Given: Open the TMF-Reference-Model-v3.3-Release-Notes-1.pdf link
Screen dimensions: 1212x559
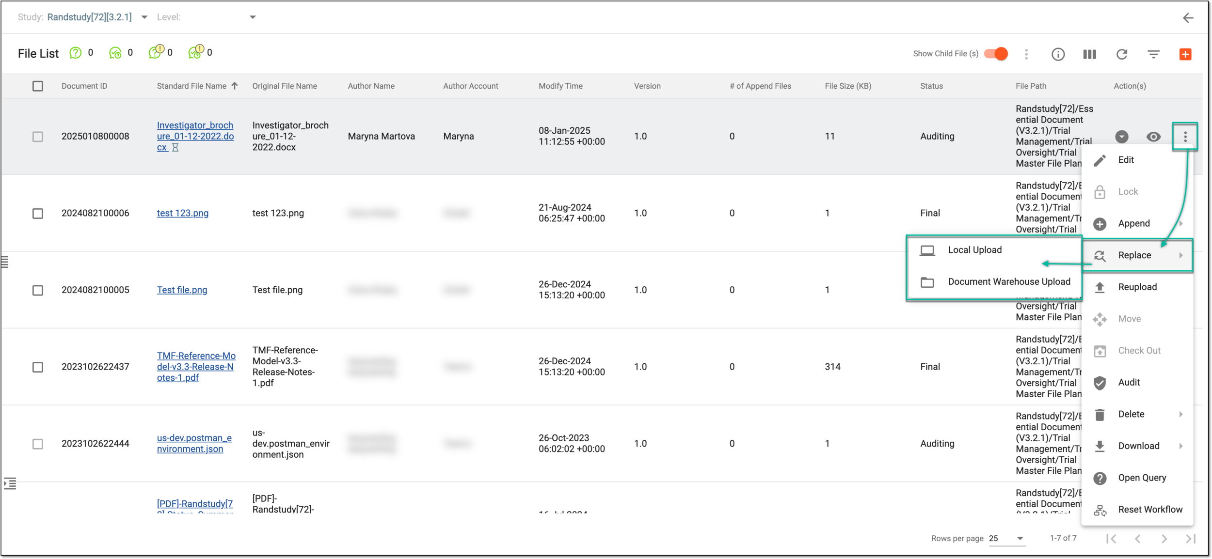Looking at the screenshot, I should pos(196,367).
